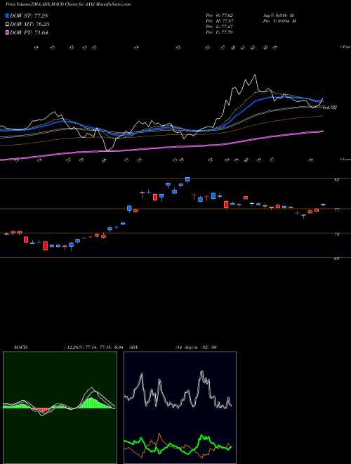Viewport: 351px width, 464px height.
Task: Click the Pre C: 77.79 close value
Action: (220, 32)
